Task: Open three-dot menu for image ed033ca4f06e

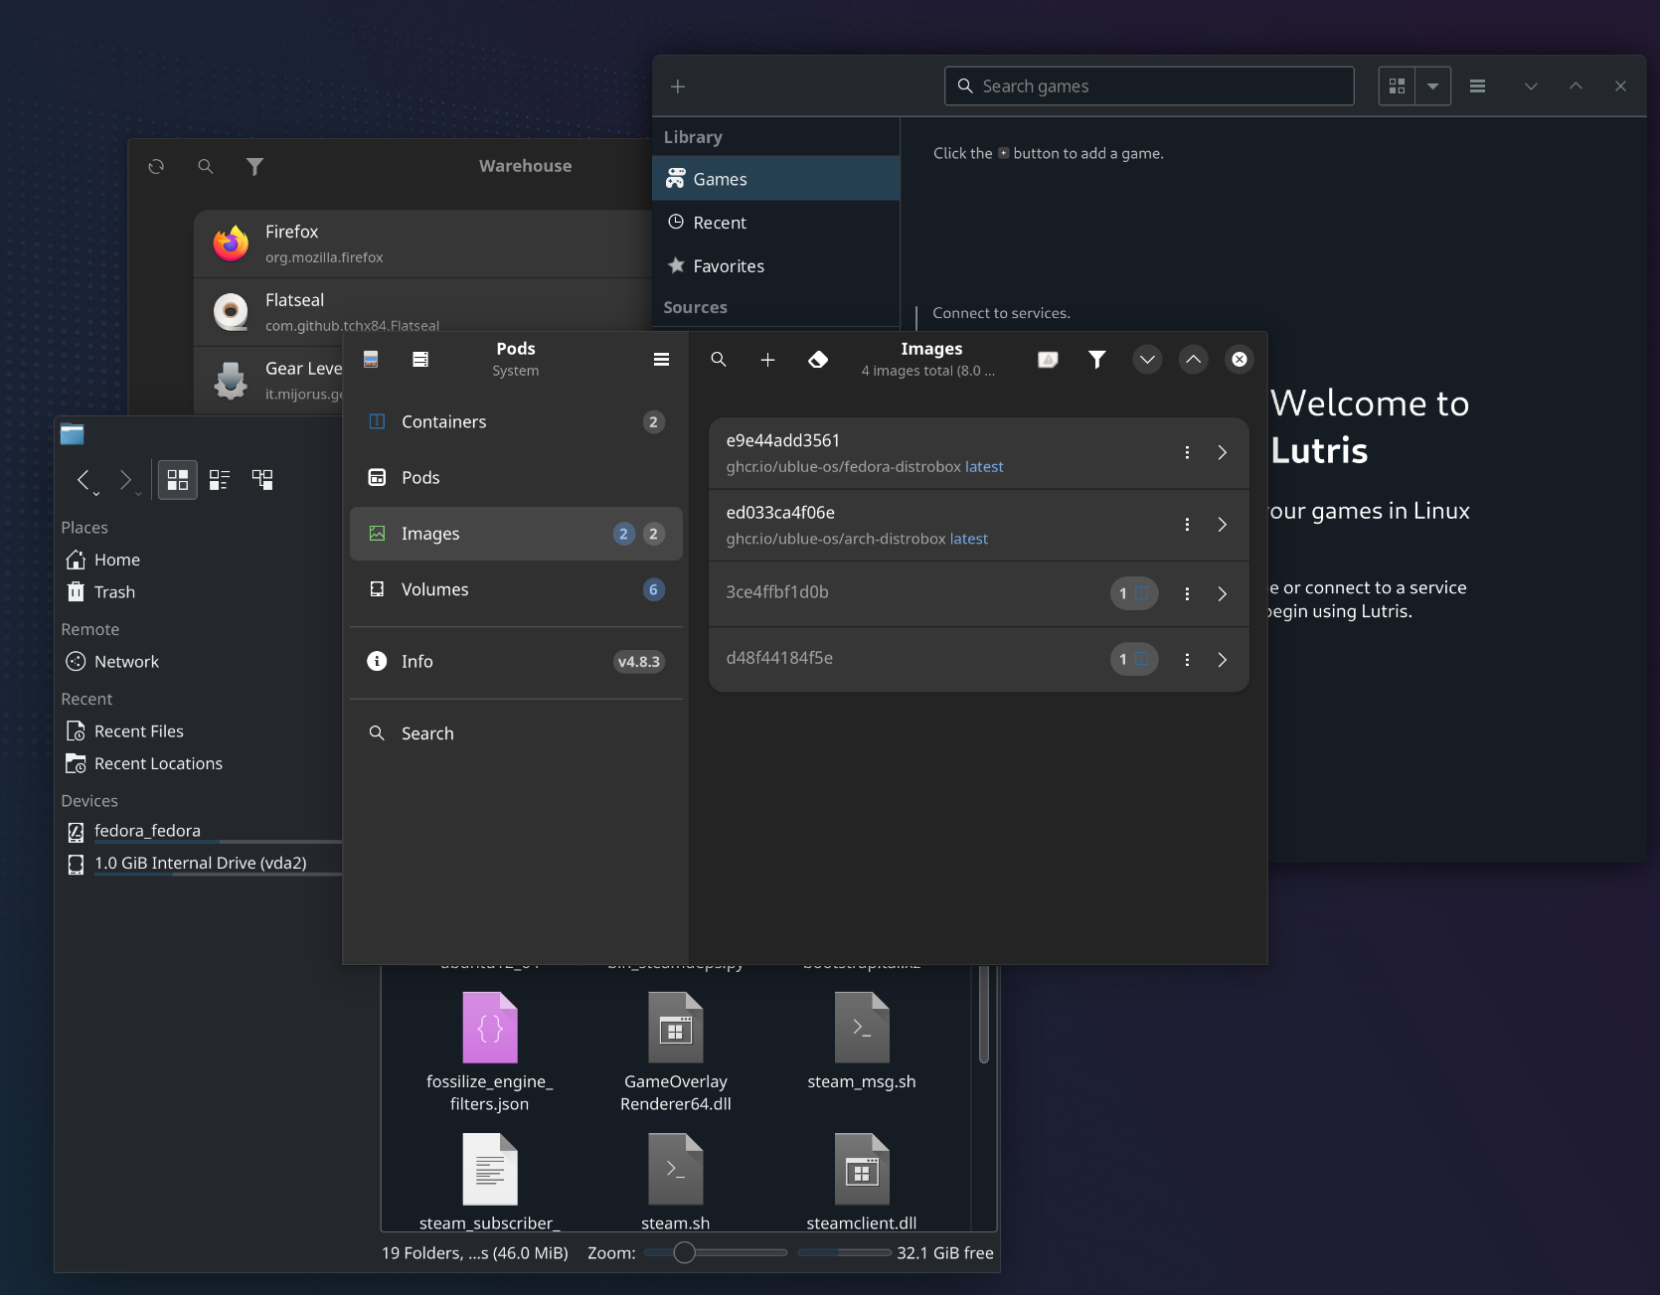Action: pyautogui.click(x=1187, y=525)
